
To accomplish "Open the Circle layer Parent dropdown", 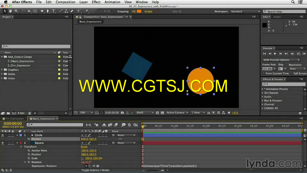I will 126,135.
